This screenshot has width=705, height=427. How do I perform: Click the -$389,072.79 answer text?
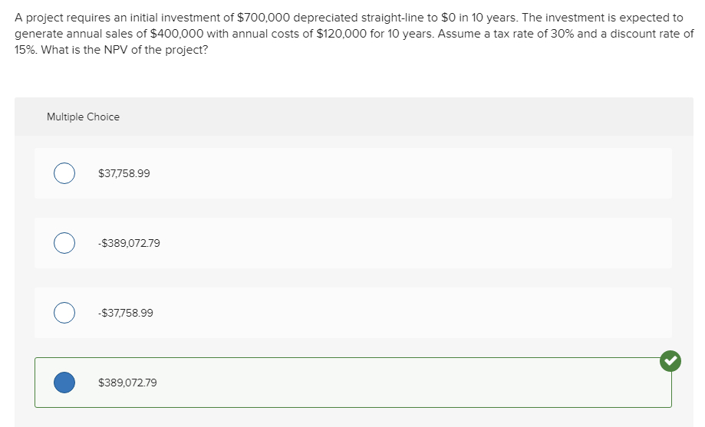click(129, 243)
